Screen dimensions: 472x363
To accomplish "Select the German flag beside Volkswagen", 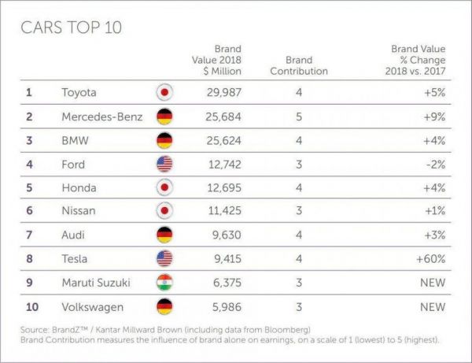I will pos(165,306).
